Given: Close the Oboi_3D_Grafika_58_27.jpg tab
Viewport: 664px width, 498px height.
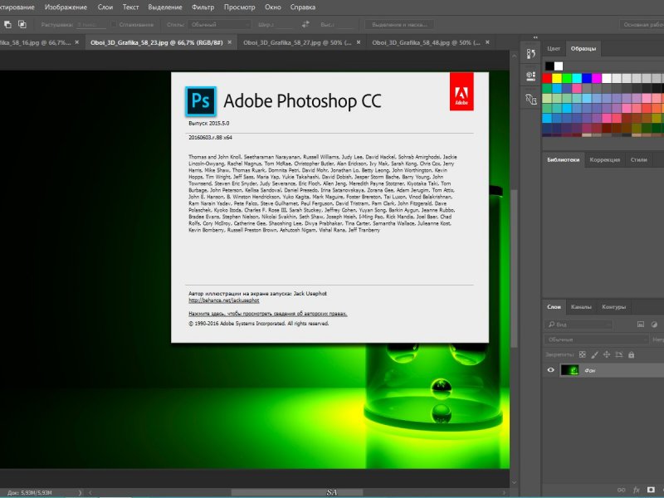Looking at the screenshot, I should click(359, 42).
